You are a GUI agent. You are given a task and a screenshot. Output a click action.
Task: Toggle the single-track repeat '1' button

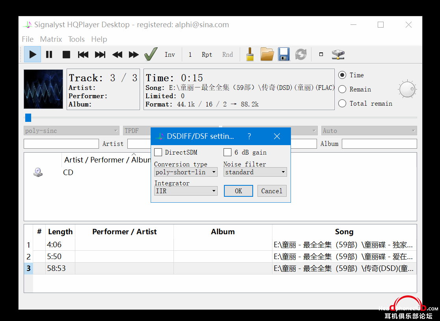click(190, 54)
